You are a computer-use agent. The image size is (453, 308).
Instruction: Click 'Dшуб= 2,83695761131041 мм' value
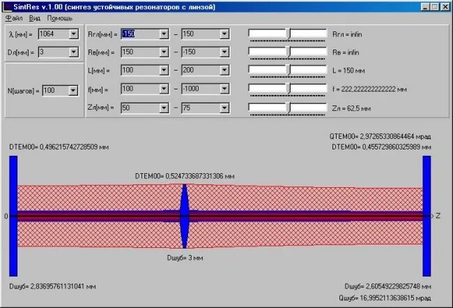52,286
